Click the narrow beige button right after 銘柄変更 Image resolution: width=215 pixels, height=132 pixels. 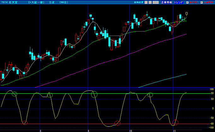point(146,2)
